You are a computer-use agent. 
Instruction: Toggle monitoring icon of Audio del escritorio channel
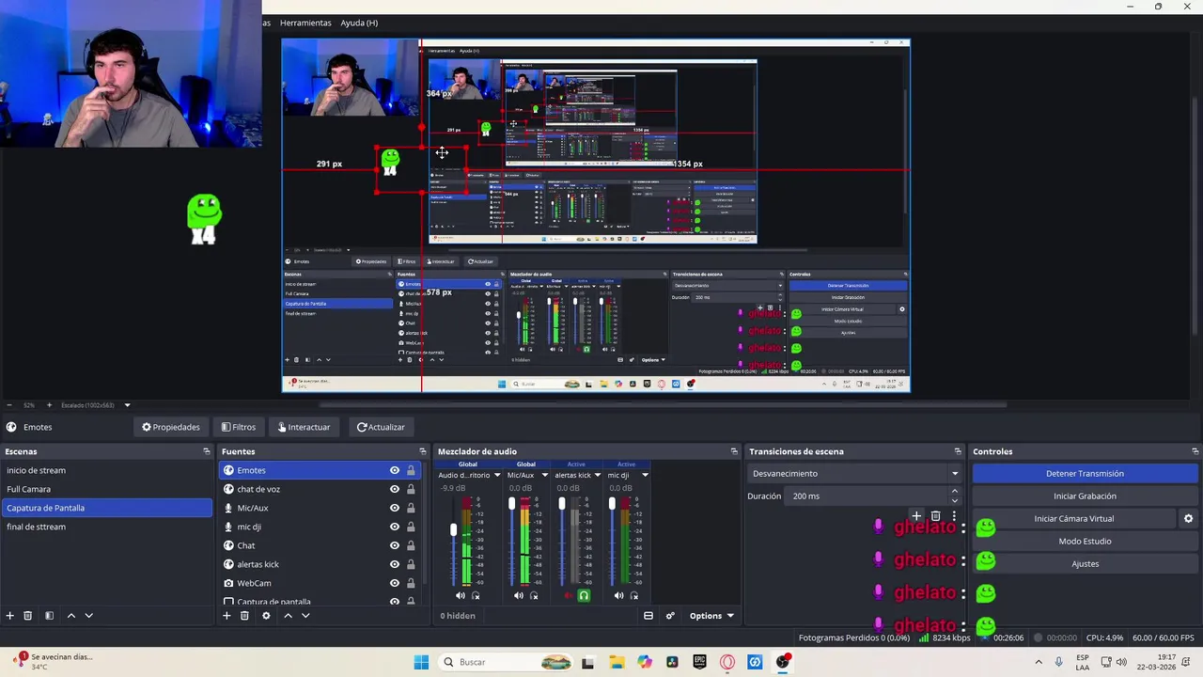point(476,595)
